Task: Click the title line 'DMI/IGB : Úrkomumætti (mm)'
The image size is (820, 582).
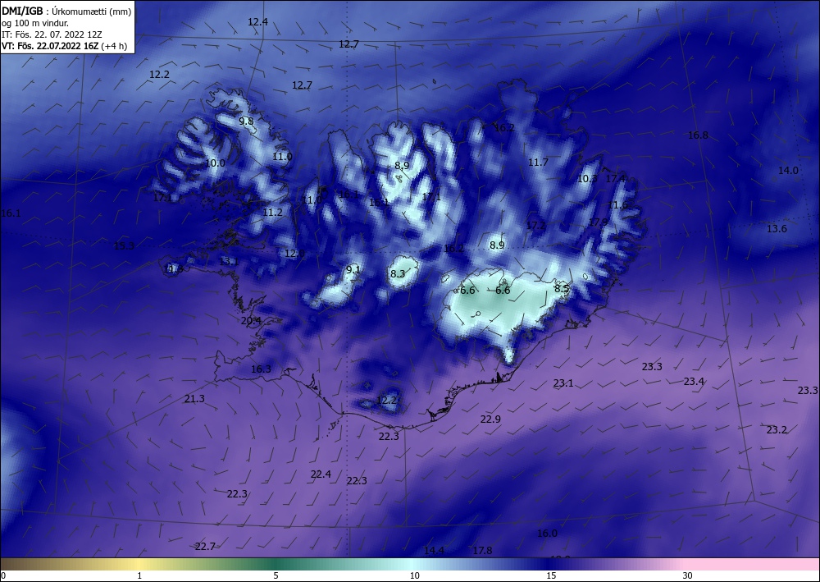Action: coord(66,11)
